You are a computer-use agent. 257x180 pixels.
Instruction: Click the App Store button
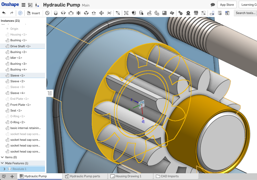coord(227,5)
